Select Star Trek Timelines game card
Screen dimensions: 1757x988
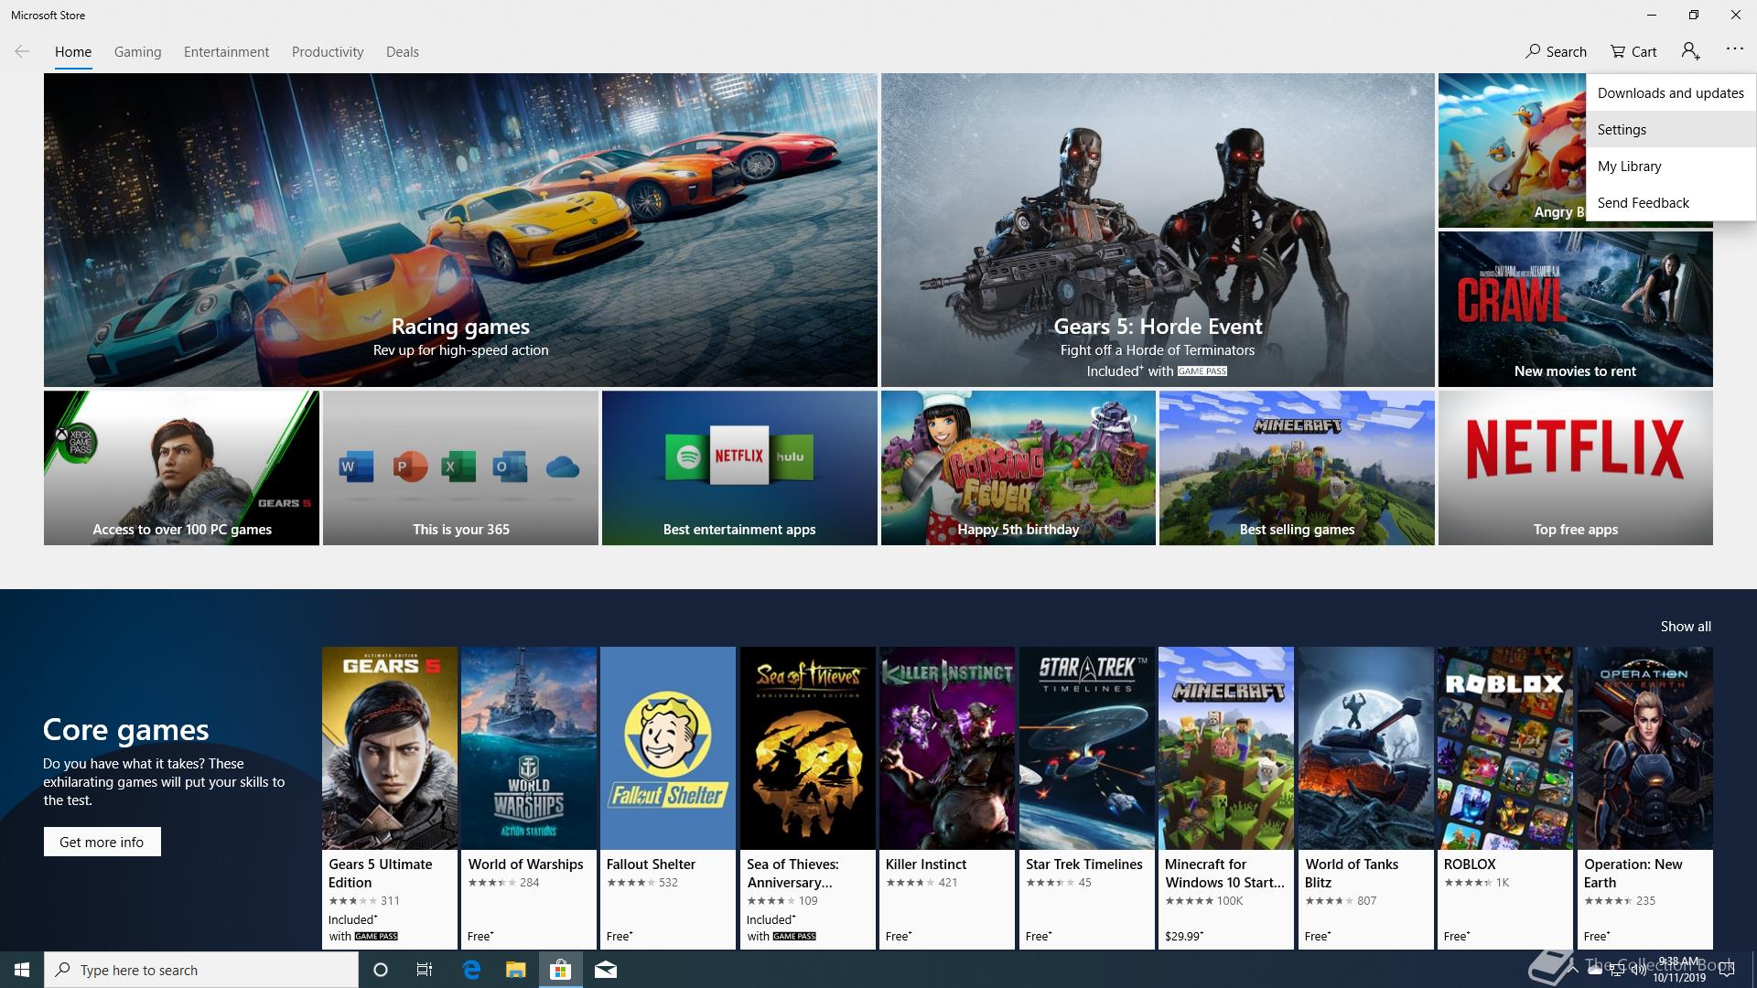pos(1087,798)
